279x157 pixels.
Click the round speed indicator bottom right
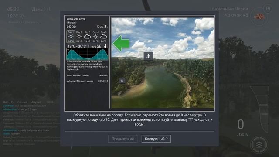tap(259, 144)
